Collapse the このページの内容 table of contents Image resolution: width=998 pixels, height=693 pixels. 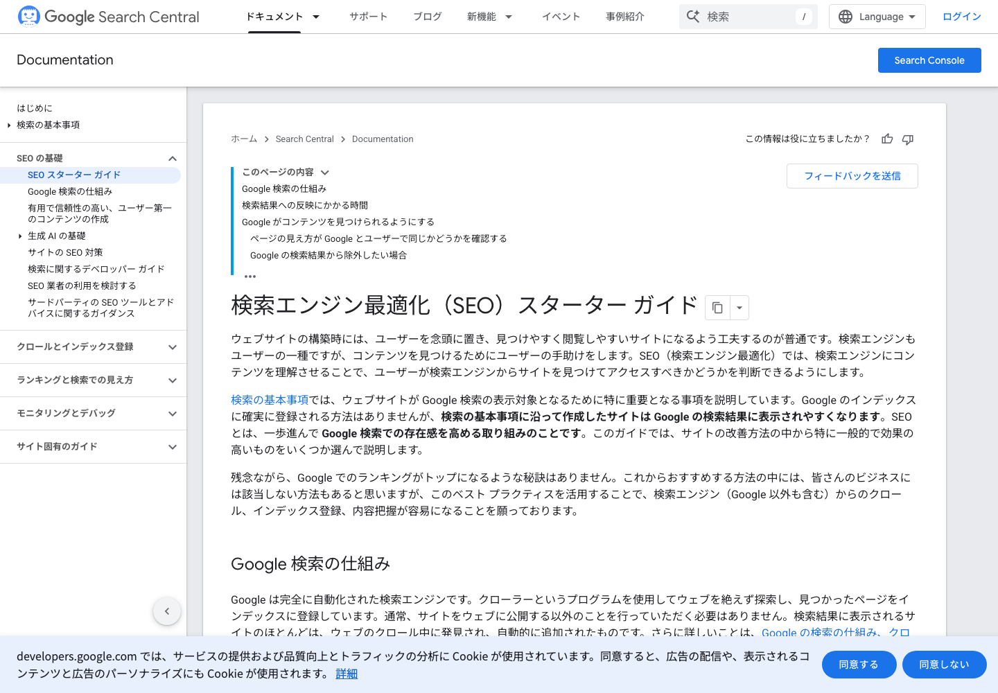click(325, 173)
